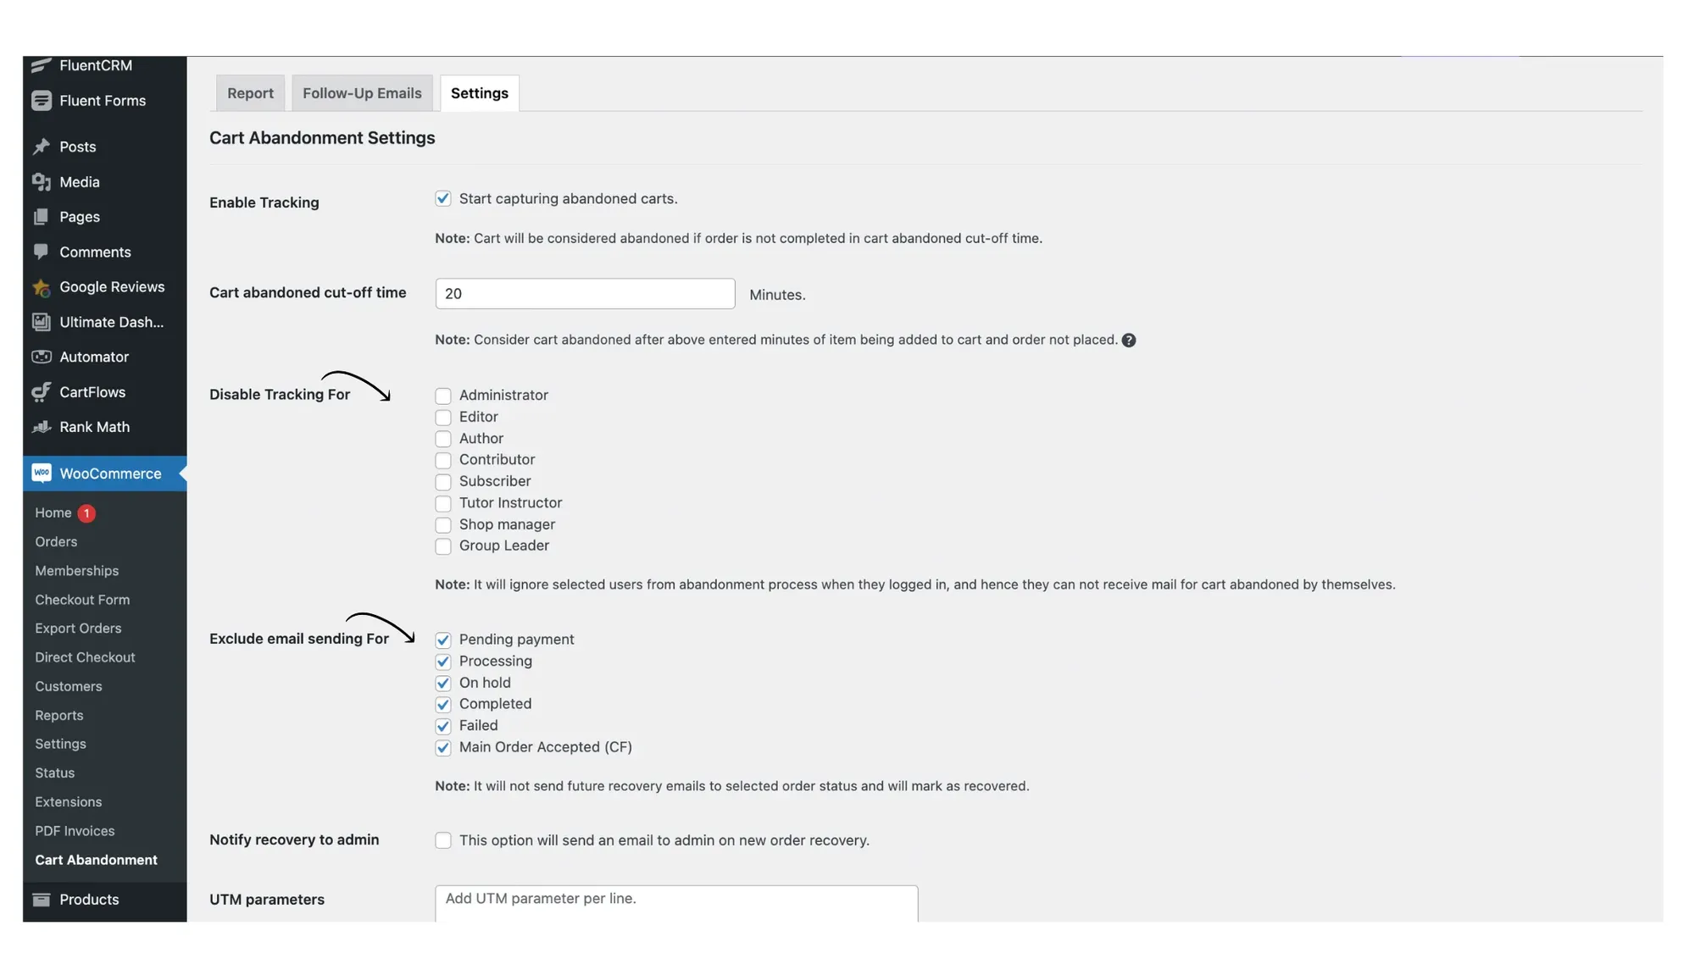1695x953 pixels.
Task: Click the WooCommerce sidebar icon
Action: click(41, 473)
